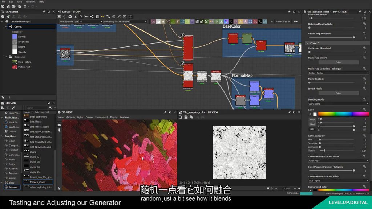Screen dimensions: 372x209
Task: Open the Materials menu in 3D View
Action: click(70, 117)
